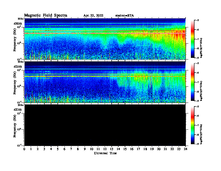221x171 pixels.
Task: Click hour 13 on the time axis
Action: click(112, 149)
